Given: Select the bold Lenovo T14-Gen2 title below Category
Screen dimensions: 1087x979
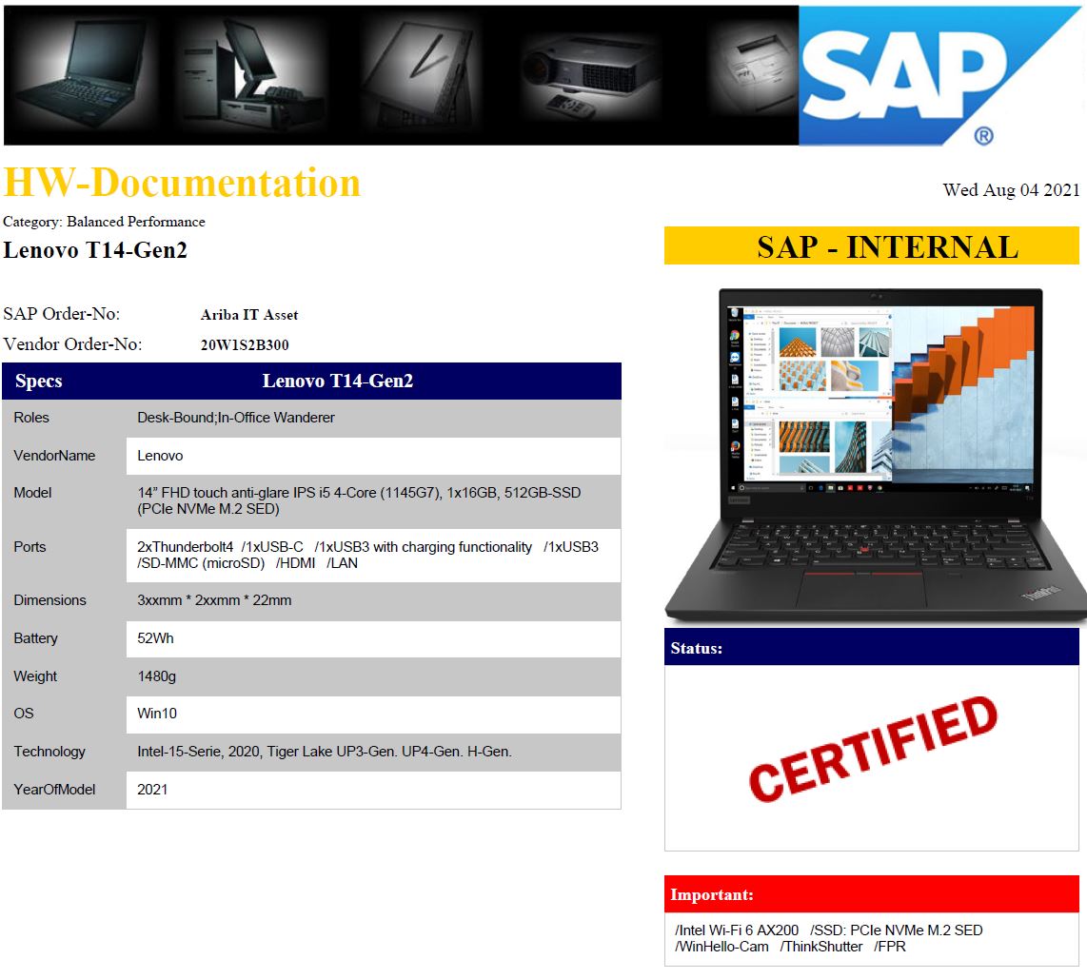Looking at the screenshot, I should [x=95, y=250].
